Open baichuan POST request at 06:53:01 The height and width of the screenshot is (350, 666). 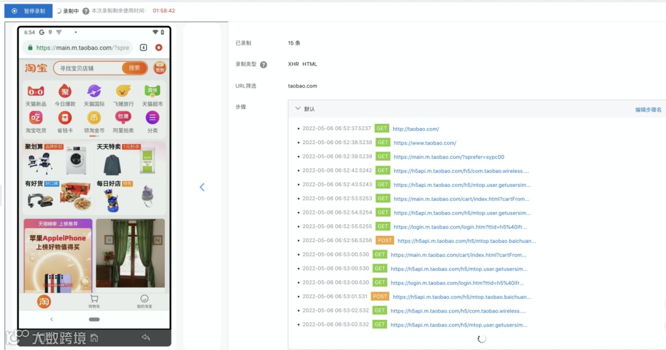tap(462, 297)
